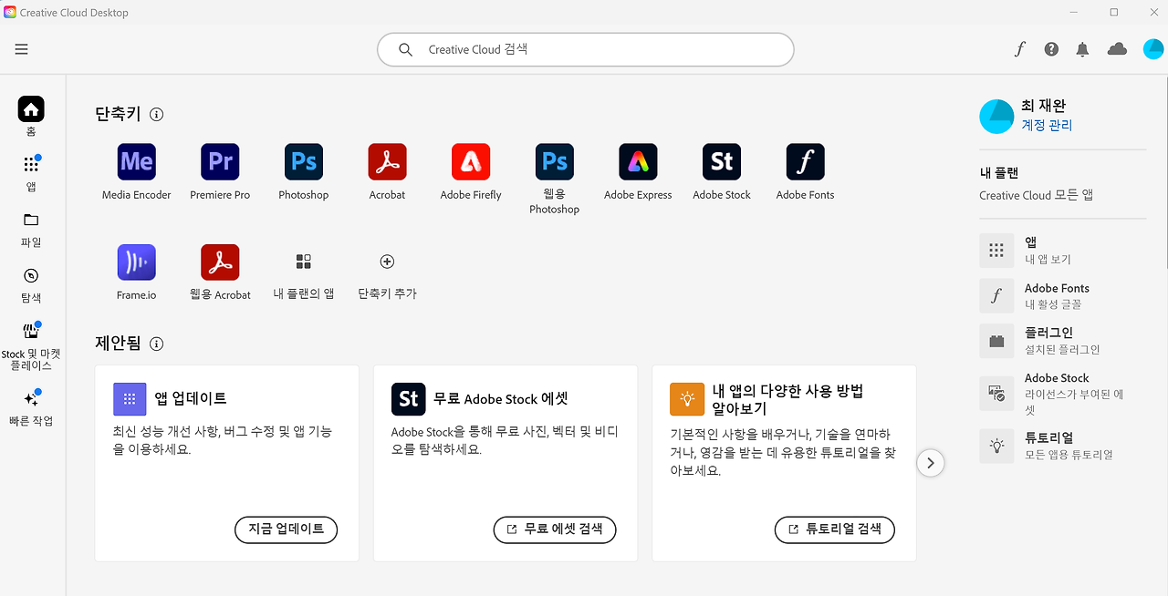Open the Adobe Stock shortcut icon
Screen dimensions: 1168x596
click(722, 162)
